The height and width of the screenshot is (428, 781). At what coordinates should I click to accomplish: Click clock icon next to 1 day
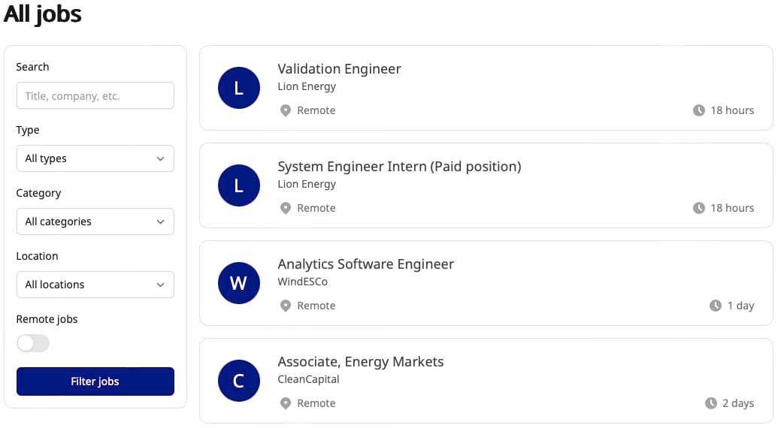tap(716, 306)
